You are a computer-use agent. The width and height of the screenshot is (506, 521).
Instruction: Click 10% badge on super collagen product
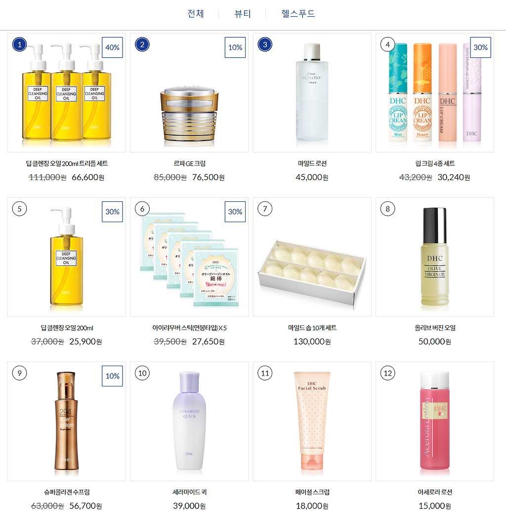[x=113, y=376]
